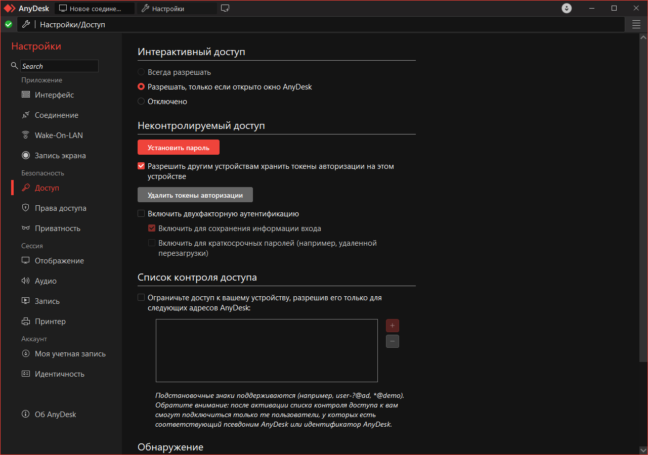Open Моя учетная запись section
The height and width of the screenshot is (455, 648).
click(x=70, y=354)
